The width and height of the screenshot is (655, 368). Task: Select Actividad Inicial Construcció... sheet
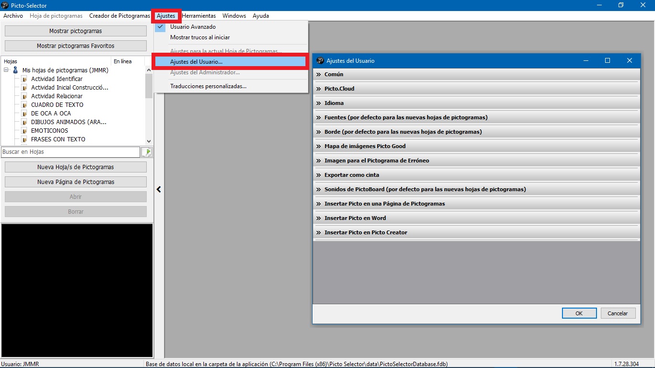[x=70, y=87]
